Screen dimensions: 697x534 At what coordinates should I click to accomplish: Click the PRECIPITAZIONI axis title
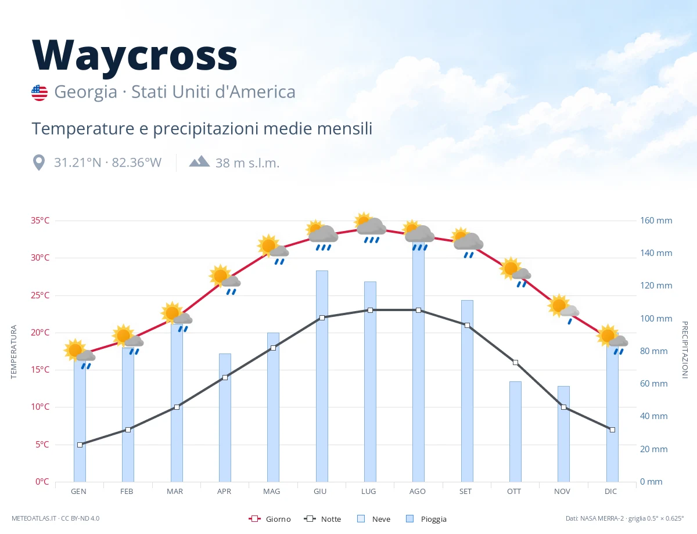[x=684, y=350]
